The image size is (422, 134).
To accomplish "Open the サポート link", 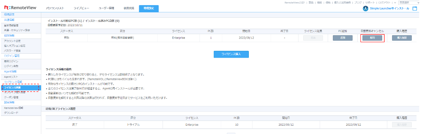I will [x=370, y=3].
